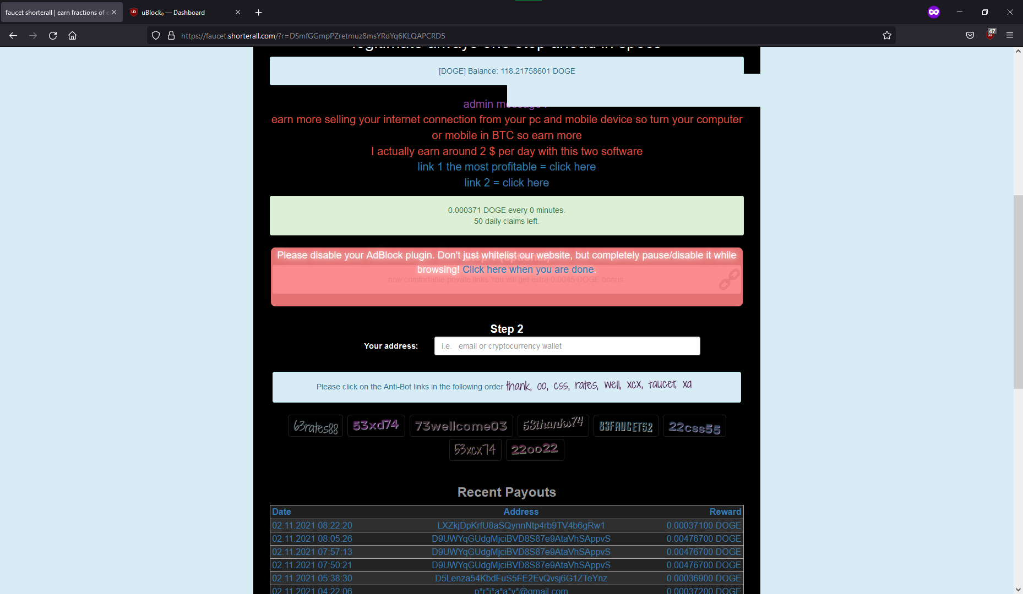Switch to the uBlock Dashboard tab
Screen dimensions: 1023x594
tap(182, 12)
